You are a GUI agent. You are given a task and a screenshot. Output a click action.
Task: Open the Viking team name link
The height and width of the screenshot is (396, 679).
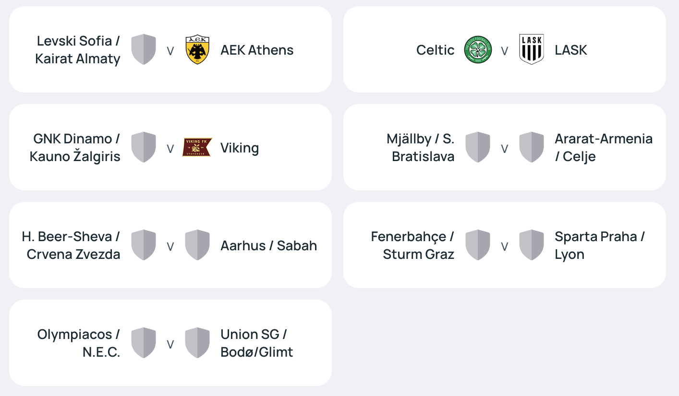(240, 148)
